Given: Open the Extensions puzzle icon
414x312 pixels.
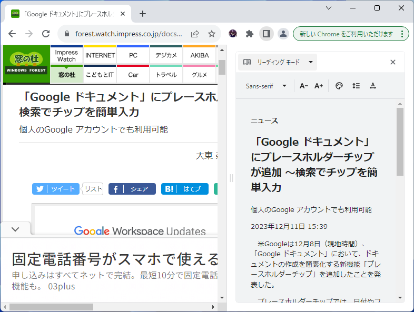Looking at the screenshot, I should point(250,34).
